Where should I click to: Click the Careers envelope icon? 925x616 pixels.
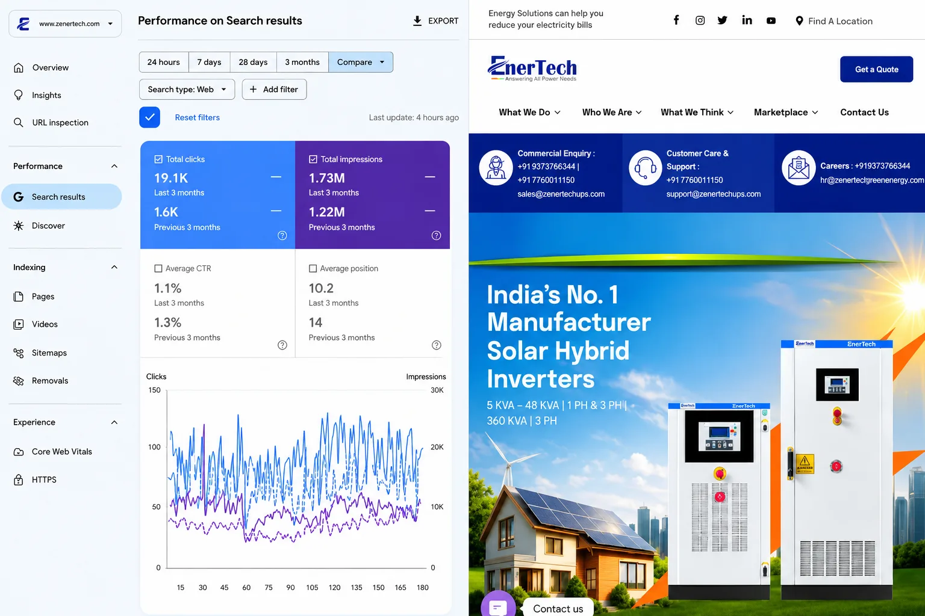click(x=799, y=168)
